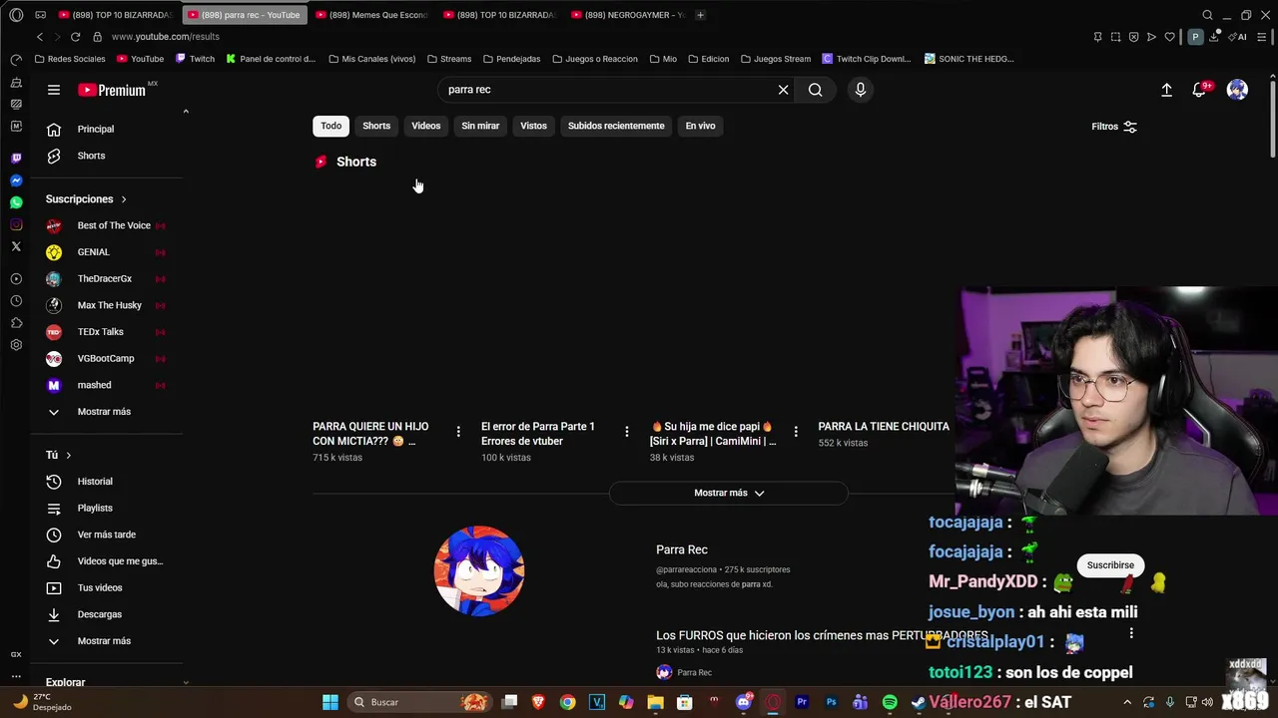
Task: Open options for PARRA QUIERE UN HIJO short
Action: 458,432
